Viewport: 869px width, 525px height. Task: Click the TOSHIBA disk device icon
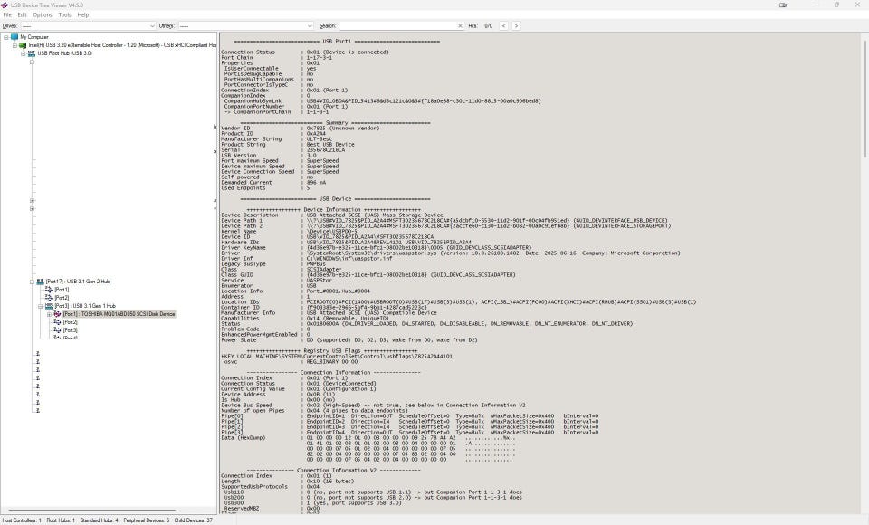(57, 314)
